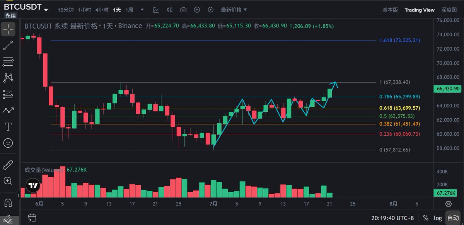This screenshot has width=464, height=225.
Task: Open chart settings hexagon icon in top toolbar
Action: click(x=210, y=10)
